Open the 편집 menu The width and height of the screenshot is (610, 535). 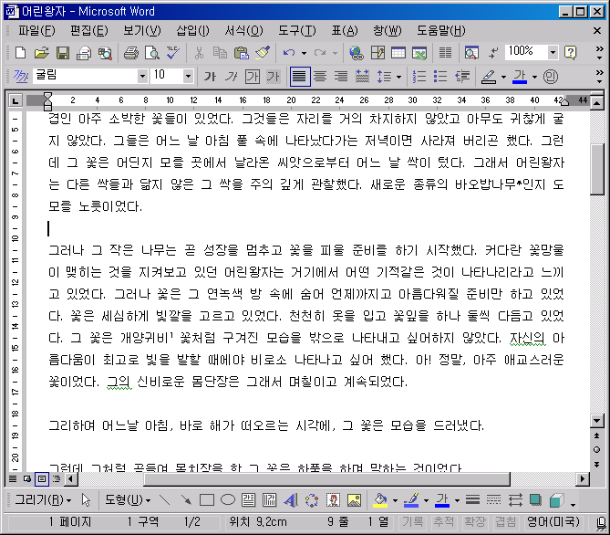click(x=89, y=30)
